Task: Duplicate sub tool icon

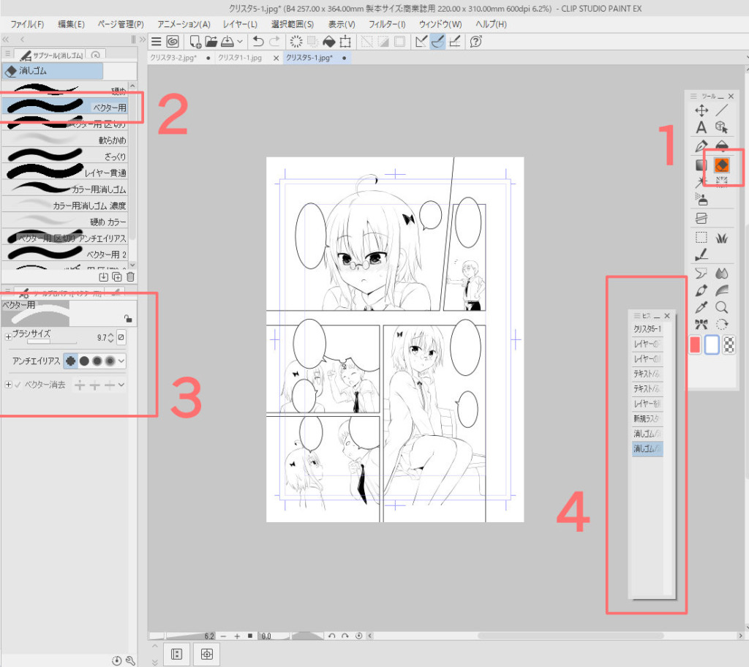Action: pyautogui.click(x=116, y=276)
